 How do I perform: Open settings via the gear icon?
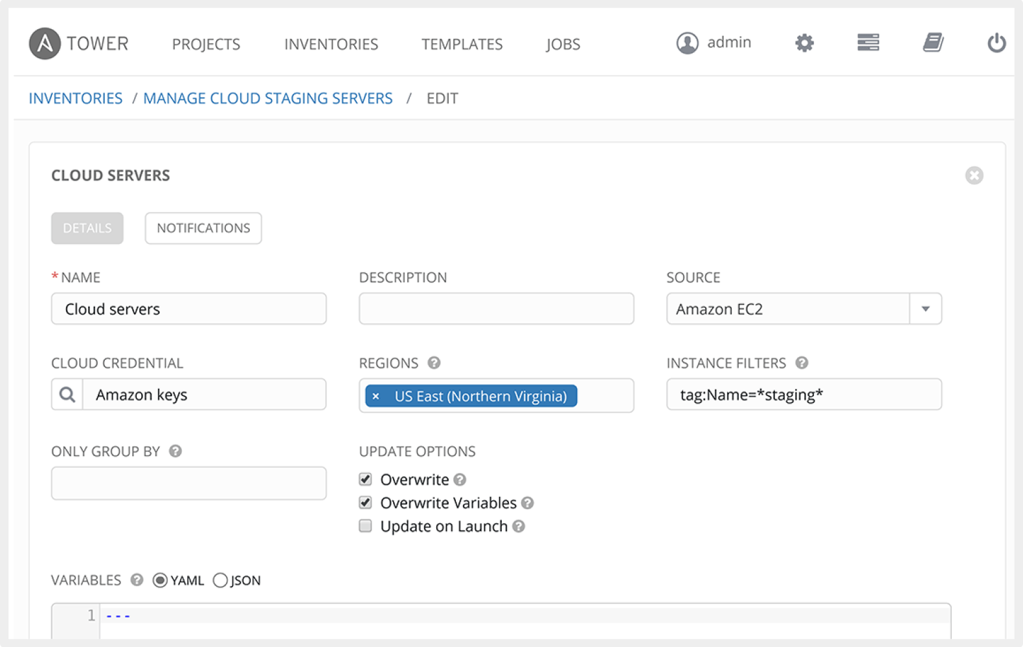tap(804, 43)
